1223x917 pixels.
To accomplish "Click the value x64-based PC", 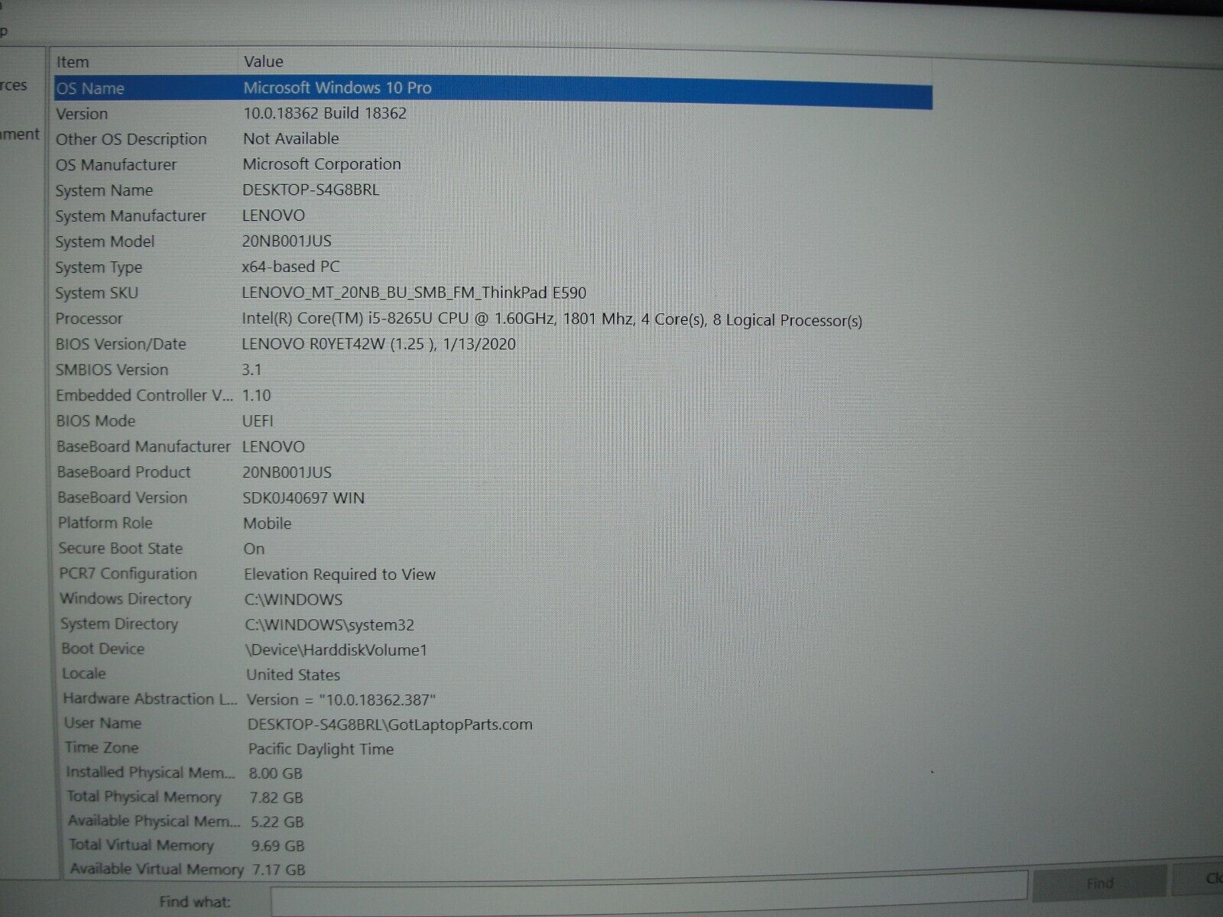I will [290, 267].
